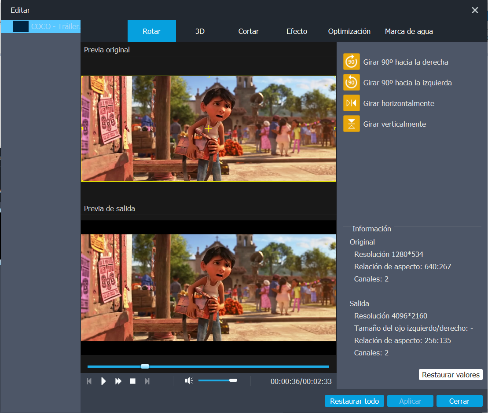The height and width of the screenshot is (413, 488).
Task: Switch to the Efecto tab
Action: [297, 31]
